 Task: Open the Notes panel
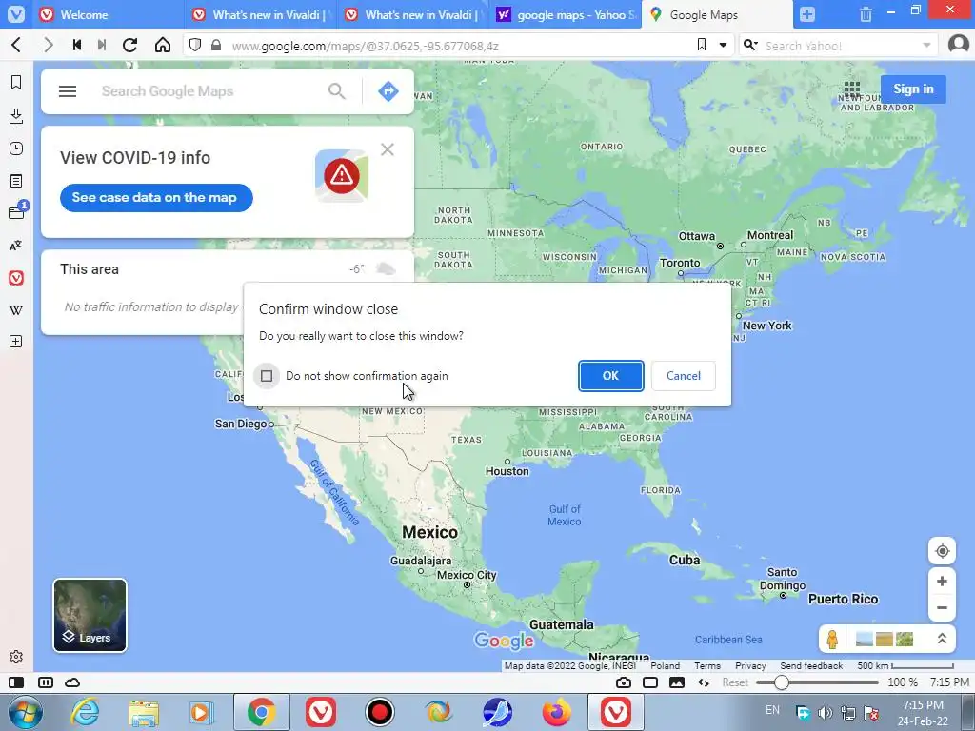(x=16, y=181)
